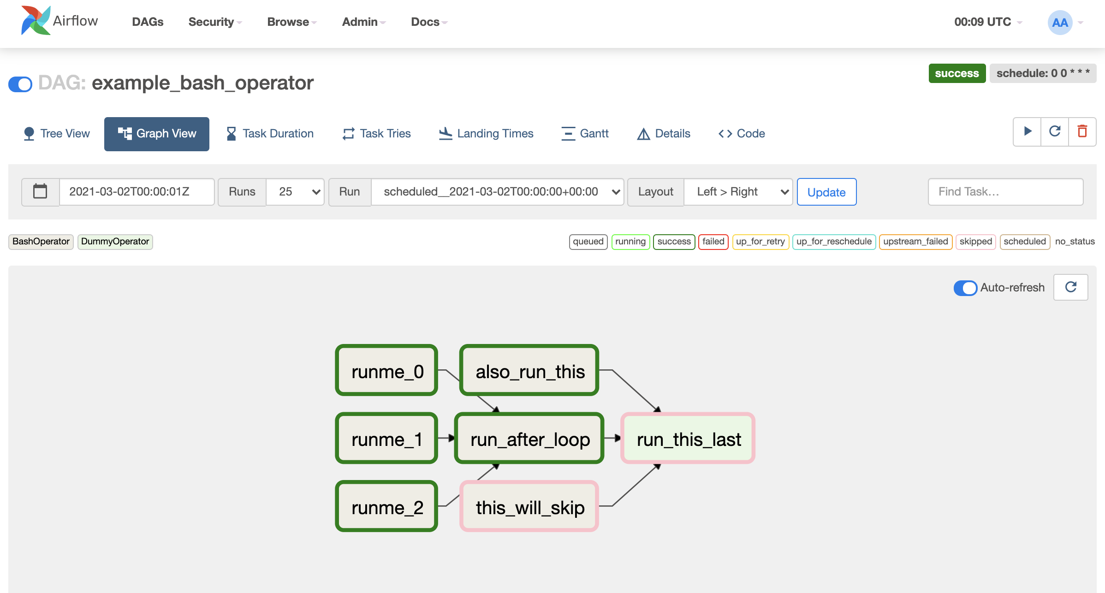Toggle the DAG enabled/disabled switch
Image resolution: width=1105 pixels, height=593 pixels.
pyautogui.click(x=20, y=84)
